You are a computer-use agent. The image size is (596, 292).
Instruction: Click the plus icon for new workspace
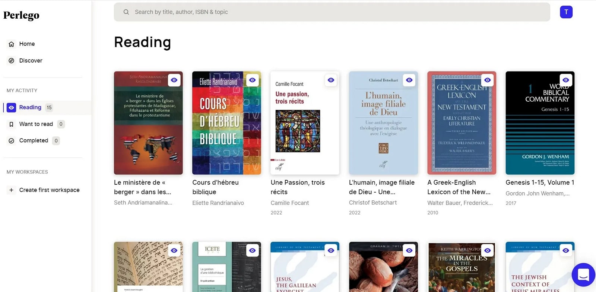[x=12, y=190]
